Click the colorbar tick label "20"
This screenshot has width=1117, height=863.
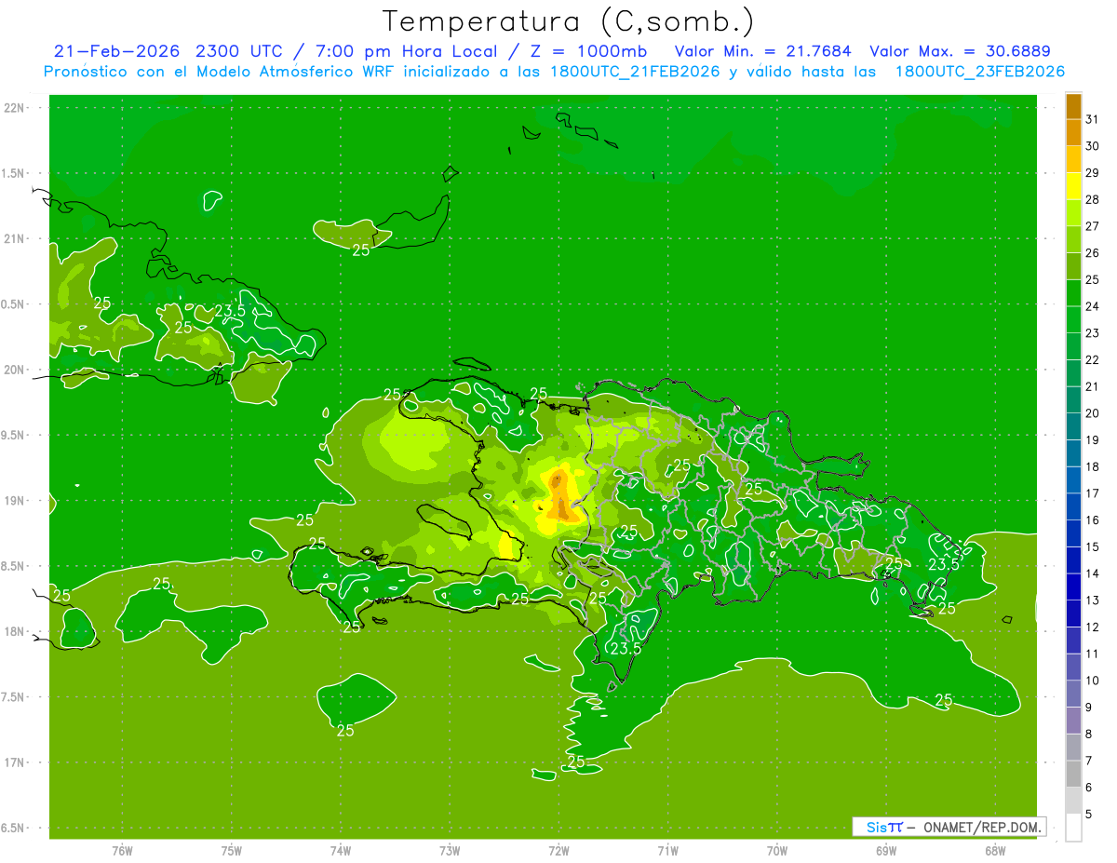(x=1093, y=413)
